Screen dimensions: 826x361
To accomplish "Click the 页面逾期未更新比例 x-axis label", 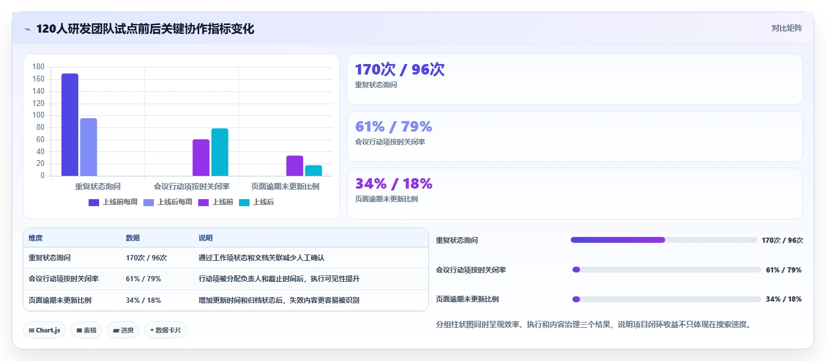I will tap(286, 186).
